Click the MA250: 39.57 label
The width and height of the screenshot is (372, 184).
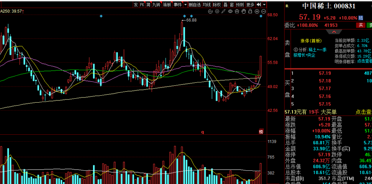coord(12,11)
